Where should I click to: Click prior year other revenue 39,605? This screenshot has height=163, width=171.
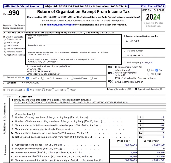click(133, 156)
